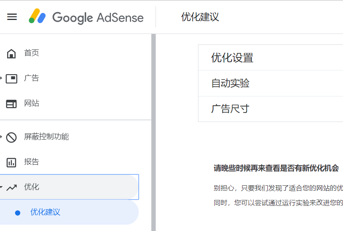This screenshot has width=343, height=231.
Task: Expand the 屏蔽控制功能 submenu arrow
Action: 1,137
